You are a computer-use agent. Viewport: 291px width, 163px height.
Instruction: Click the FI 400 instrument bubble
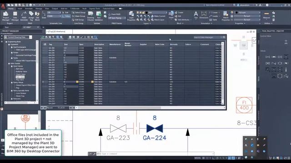pyautogui.click(x=244, y=105)
